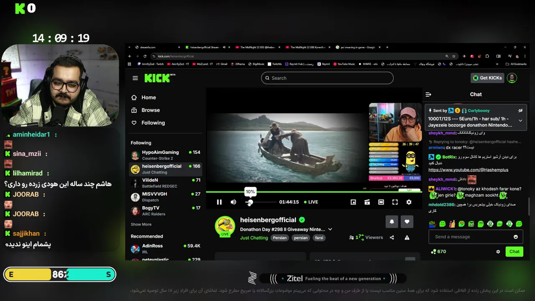Report the stream with the warning icon

tap(407, 237)
